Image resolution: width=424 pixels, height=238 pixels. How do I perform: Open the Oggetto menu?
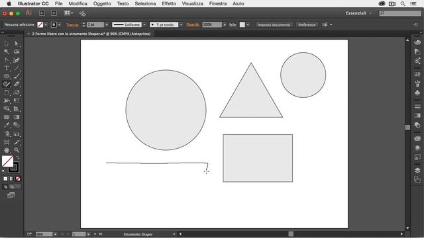(x=102, y=3)
